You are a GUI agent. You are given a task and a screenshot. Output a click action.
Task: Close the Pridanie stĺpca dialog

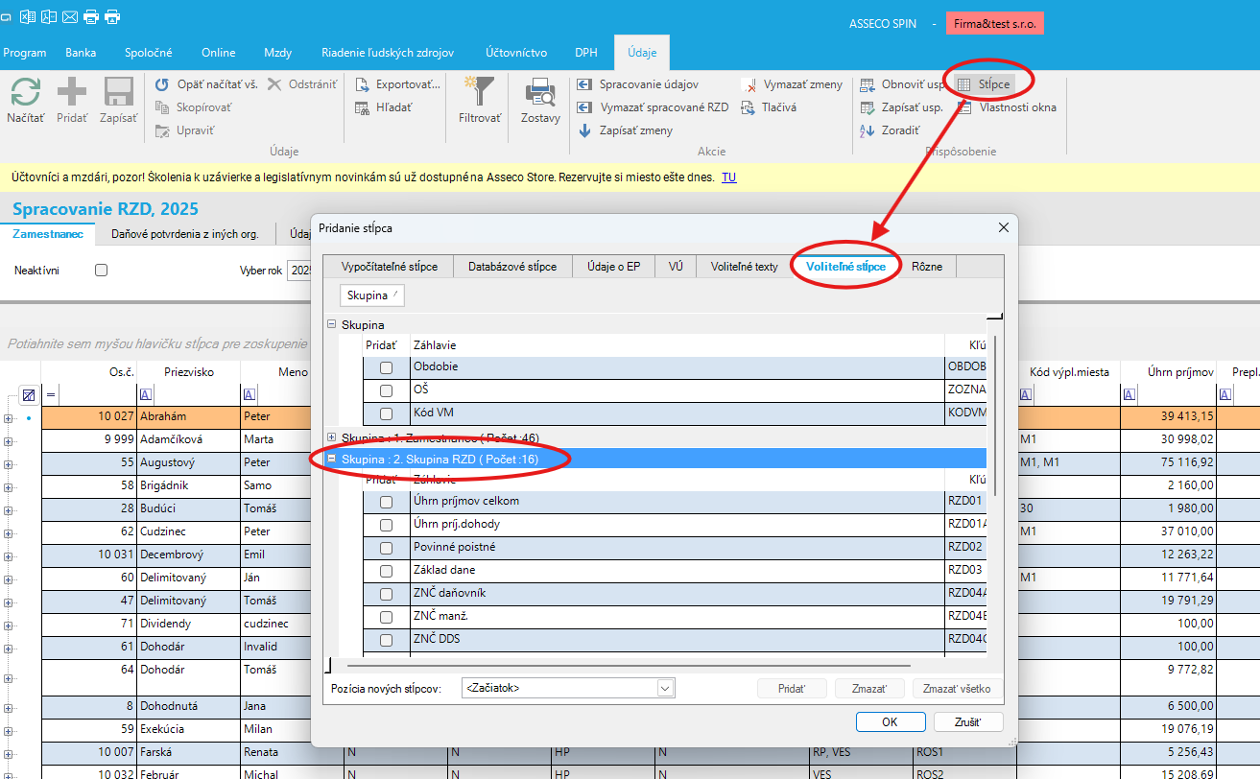pyautogui.click(x=1003, y=228)
